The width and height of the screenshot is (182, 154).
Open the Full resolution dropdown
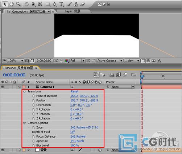(77, 60)
